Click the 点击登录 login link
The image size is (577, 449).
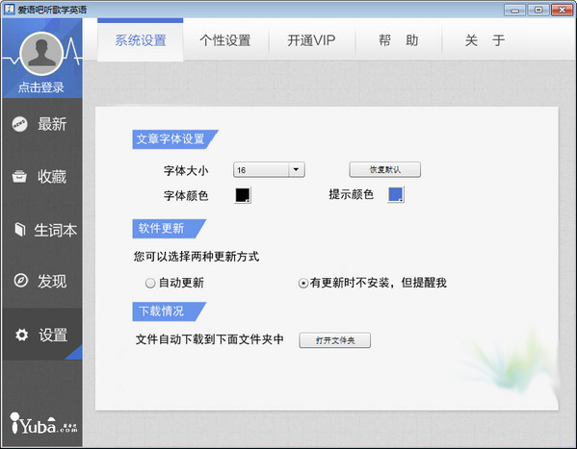(41, 87)
